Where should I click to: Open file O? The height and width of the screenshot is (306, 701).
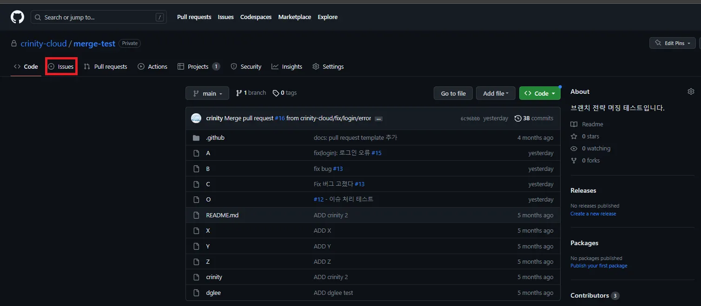208,200
